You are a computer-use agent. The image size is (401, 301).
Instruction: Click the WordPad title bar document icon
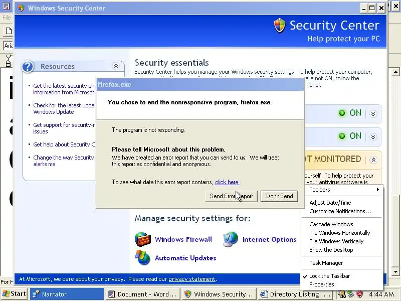(6, 6)
